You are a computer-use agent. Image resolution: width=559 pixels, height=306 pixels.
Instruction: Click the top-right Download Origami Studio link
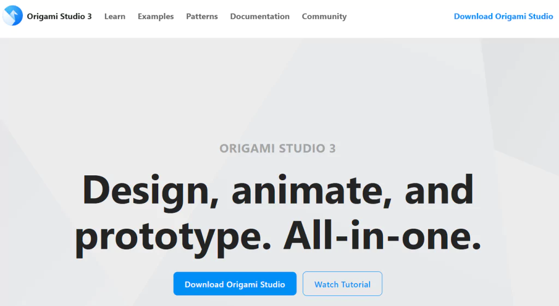pyautogui.click(x=503, y=16)
